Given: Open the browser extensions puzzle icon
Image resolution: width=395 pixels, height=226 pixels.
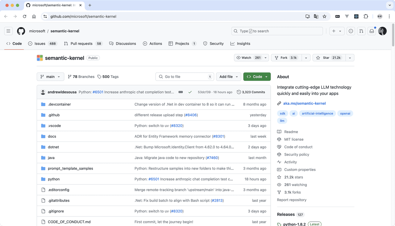Looking at the screenshot, I should click(x=366, y=16).
